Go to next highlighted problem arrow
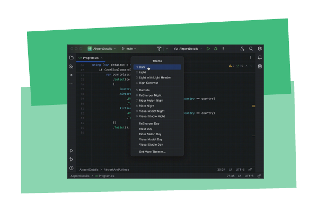The height and width of the screenshot is (212, 318). pos(251,66)
